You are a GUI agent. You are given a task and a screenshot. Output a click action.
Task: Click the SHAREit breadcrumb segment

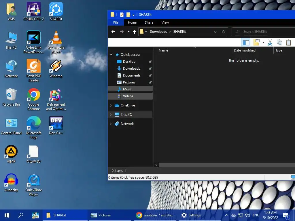pos(179,32)
